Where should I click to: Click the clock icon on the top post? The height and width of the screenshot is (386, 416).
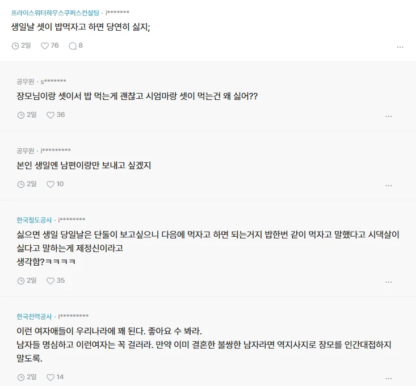tap(15, 45)
